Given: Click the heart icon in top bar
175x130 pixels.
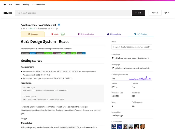Looking at the screenshot, I should coord(5,5).
